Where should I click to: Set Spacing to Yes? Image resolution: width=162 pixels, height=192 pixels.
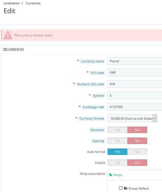pos(117,141)
